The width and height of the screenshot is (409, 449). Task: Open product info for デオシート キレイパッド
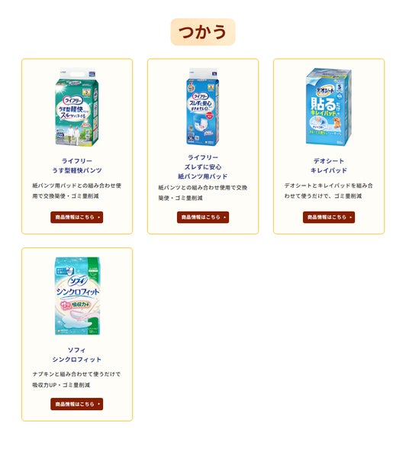pos(329,218)
